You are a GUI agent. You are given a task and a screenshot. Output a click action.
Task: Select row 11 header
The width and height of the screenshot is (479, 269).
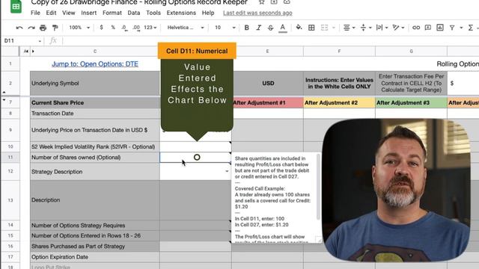10,158
